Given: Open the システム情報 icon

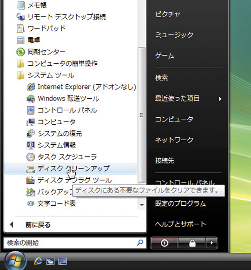Looking at the screenshot, I should (x=31, y=145).
